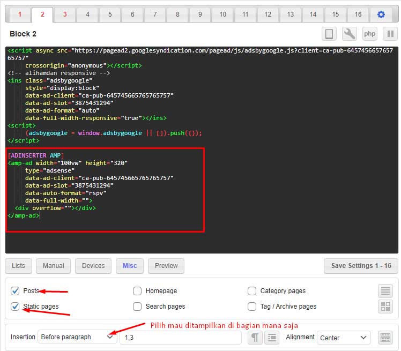Switch to block tab 10
401x351 pixels.
click(223, 14)
